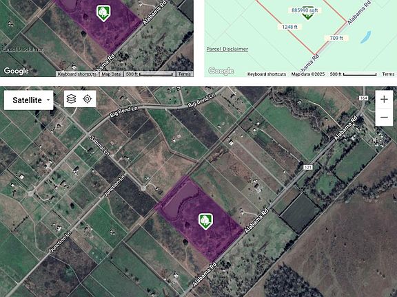
Task: Toggle the 500 ft scale bar on the parcel map
Action: (x=353, y=74)
